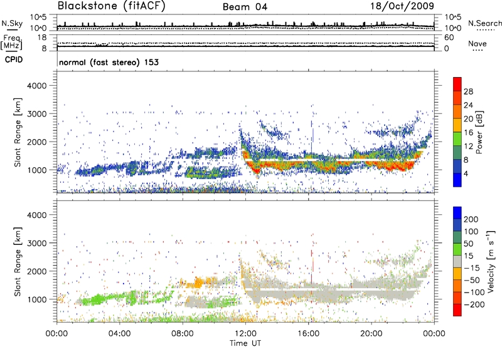
Task: Click the vertical streak near 16:10 in power panel
Action: [x=311, y=137]
